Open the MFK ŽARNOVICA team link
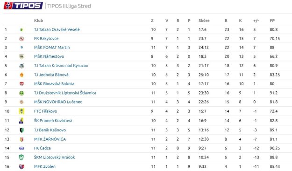Viewport: 292px width, 171px height. (50, 139)
